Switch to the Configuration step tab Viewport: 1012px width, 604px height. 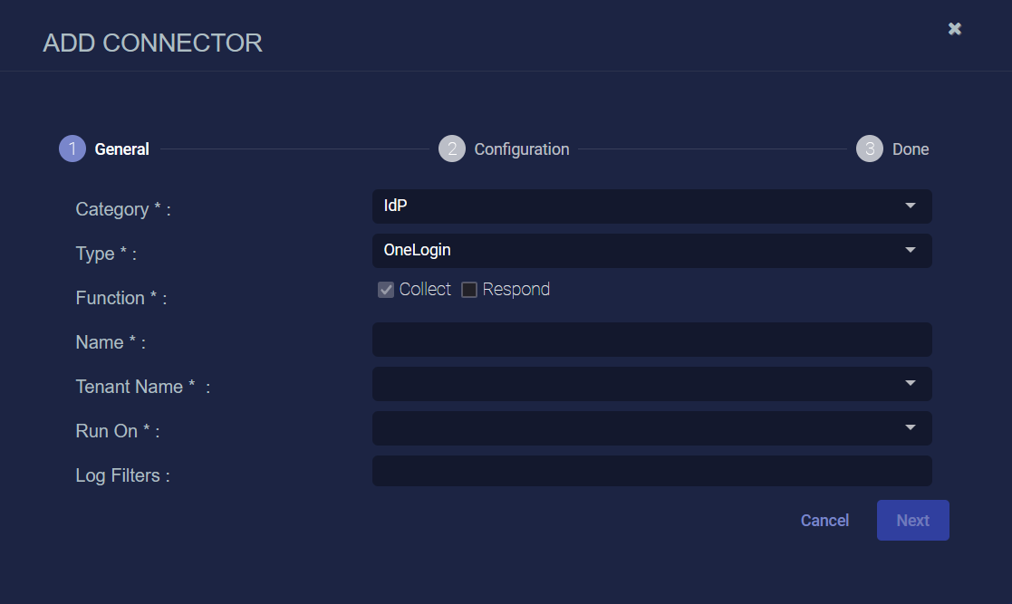click(x=522, y=149)
